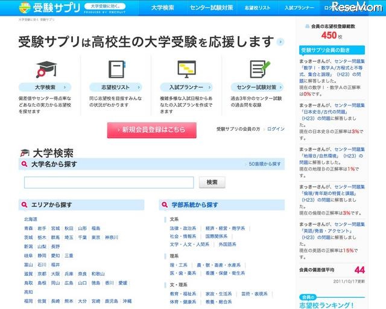Screen dimensions: 386x309
Task: Choose 文学・人文・人間系 faculty category
Action: tap(189, 245)
